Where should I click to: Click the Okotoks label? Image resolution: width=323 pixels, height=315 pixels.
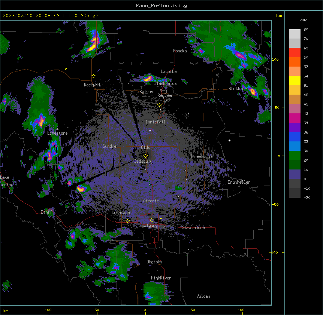coord(154,262)
